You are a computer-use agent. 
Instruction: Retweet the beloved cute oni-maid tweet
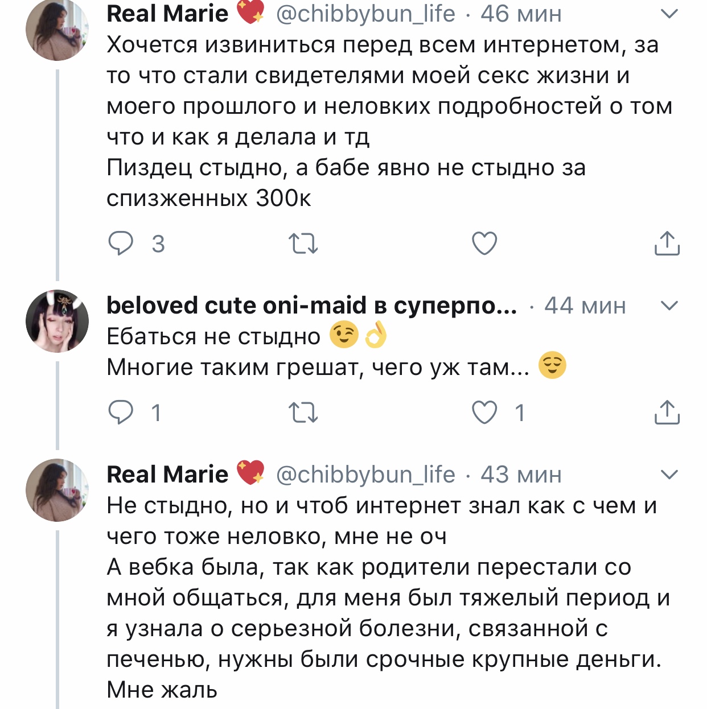pyautogui.click(x=303, y=413)
